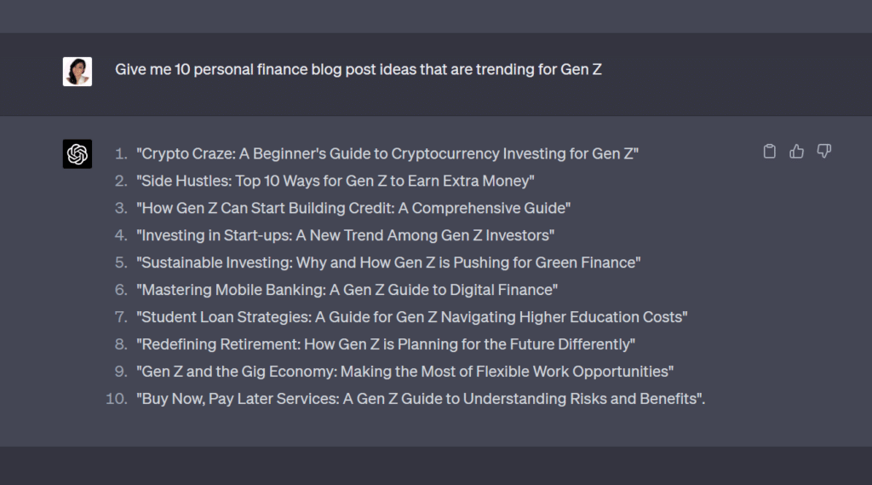Click the "Redefining Retirement" idea line
Image resolution: width=872 pixels, height=485 pixels.
click(x=386, y=344)
